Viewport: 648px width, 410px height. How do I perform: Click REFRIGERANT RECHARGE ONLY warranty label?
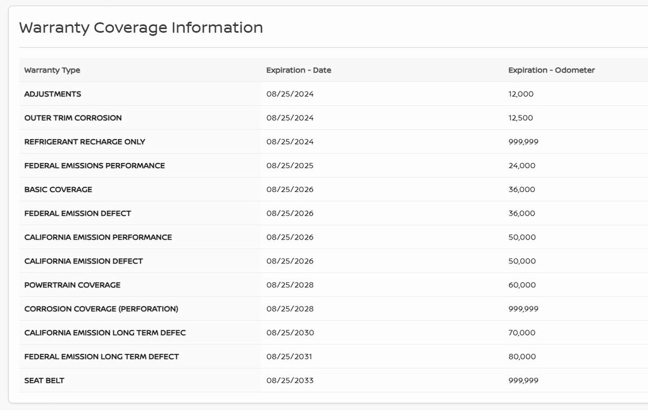click(x=84, y=142)
